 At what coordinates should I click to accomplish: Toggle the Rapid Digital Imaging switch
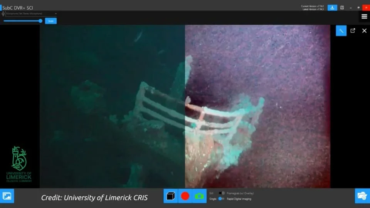click(x=221, y=199)
